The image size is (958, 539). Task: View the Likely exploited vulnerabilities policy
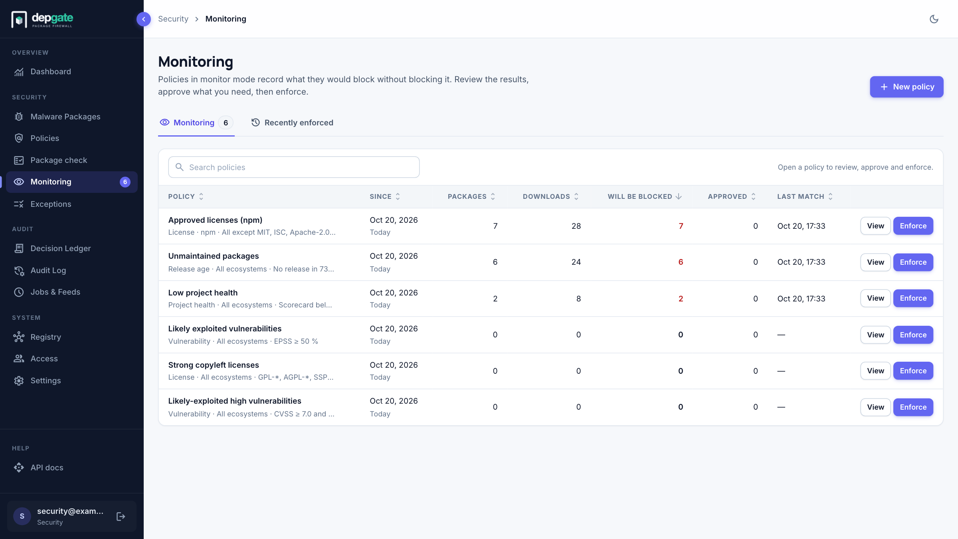(x=875, y=335)
